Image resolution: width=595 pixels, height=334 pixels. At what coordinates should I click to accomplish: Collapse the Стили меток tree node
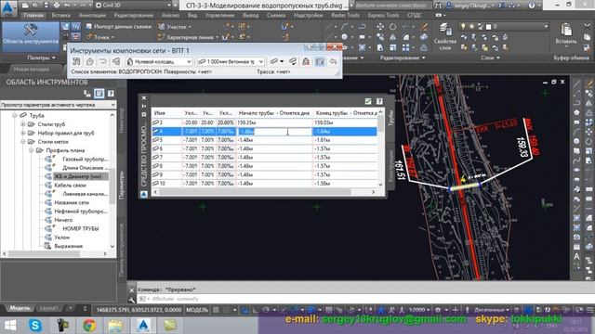coord(23,141)
